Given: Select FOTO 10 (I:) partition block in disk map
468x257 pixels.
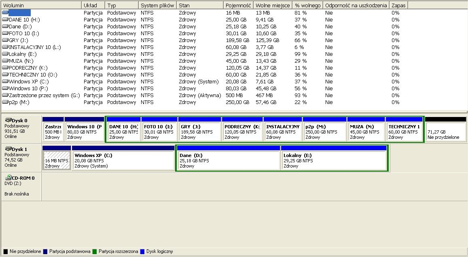Looking at the screenshot, I should tap(159, 129).
